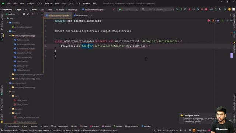Select SkillsActivity in project tree
The height and width of the screenshot is (133, 236).
pos(21,66)
